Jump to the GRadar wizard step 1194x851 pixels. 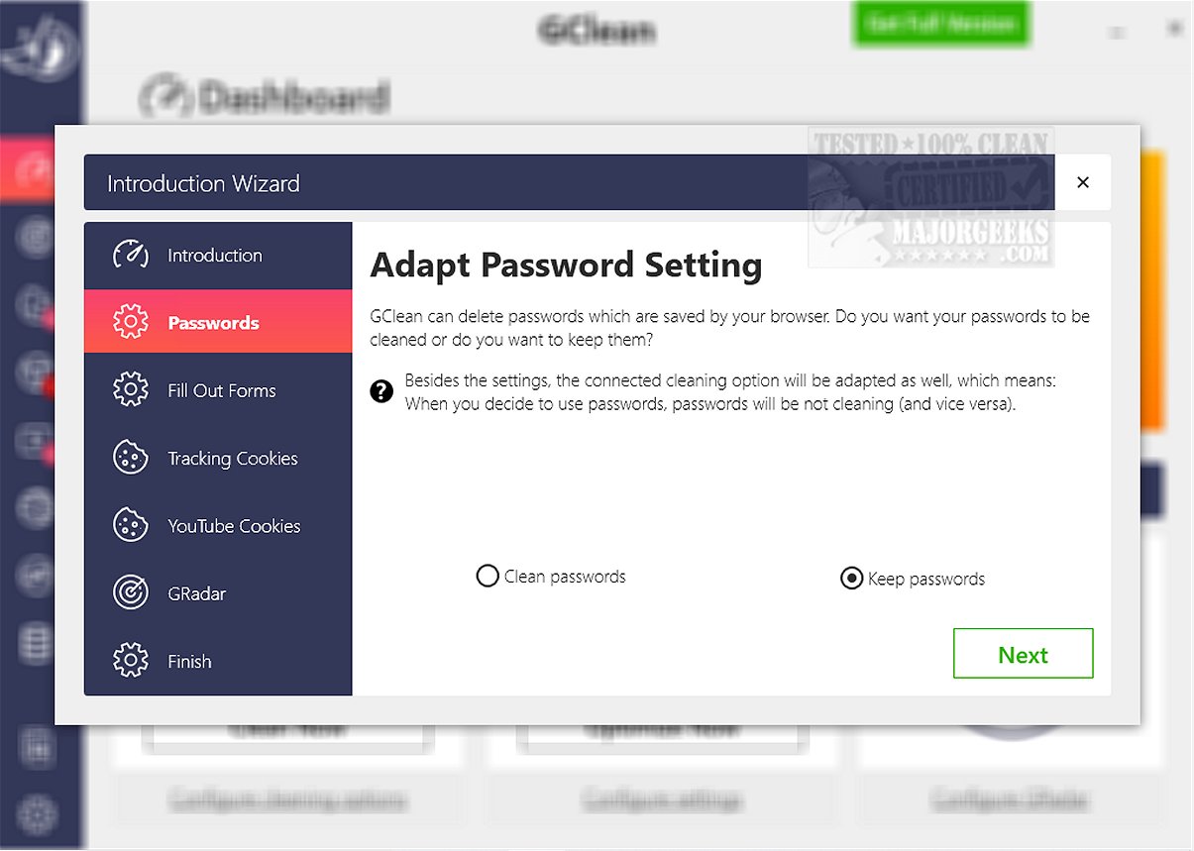[x=197, y=593]
